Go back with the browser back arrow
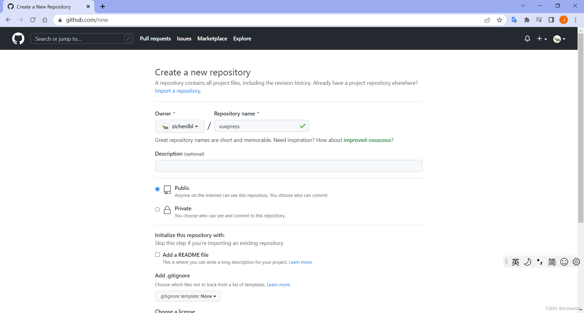The image size is (584, 313). coord(8,20)
